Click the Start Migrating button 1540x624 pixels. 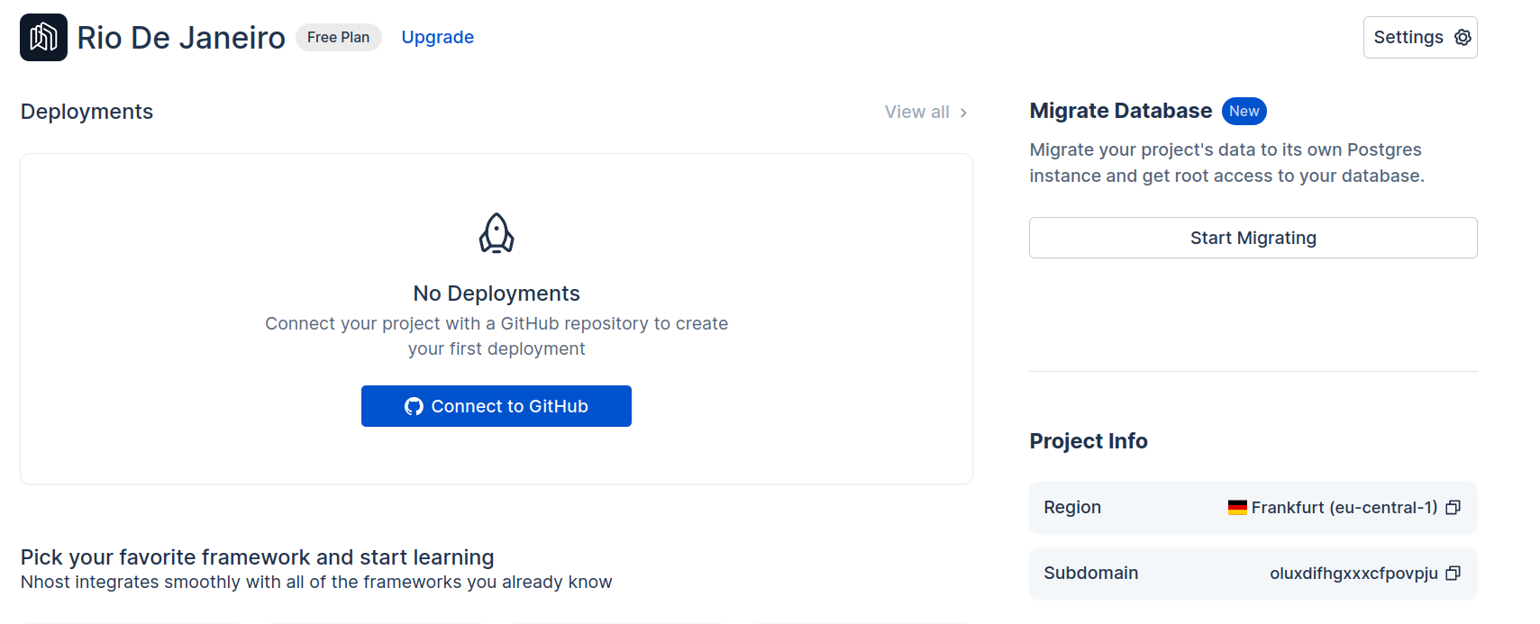pyautogui.click(x=1253, y=238)
